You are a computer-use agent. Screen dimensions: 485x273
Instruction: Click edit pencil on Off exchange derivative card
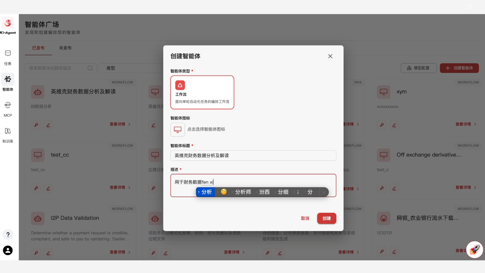tap(394, 188)
